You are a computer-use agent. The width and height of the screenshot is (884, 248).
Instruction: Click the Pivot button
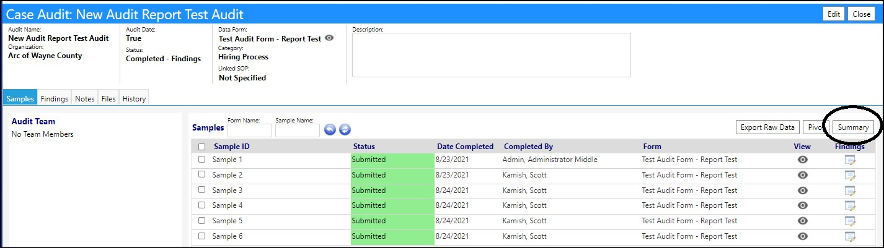coord(816,127)
